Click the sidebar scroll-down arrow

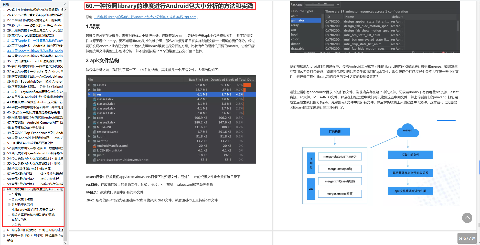pyautogui.click(x=65, y=243)
